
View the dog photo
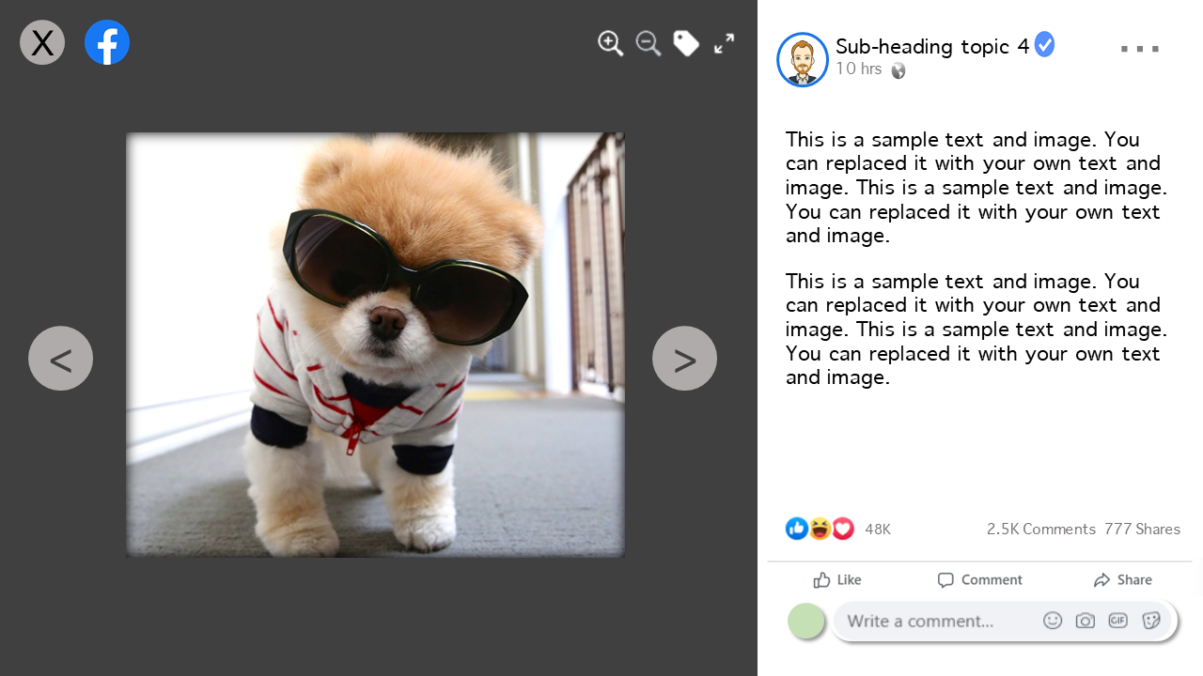click(375, 345)
